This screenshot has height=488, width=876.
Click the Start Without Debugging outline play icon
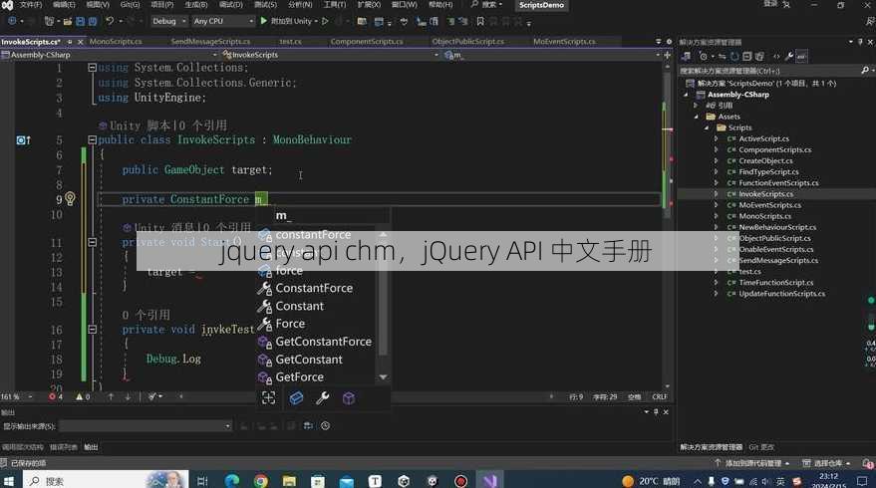pos(325,21)
